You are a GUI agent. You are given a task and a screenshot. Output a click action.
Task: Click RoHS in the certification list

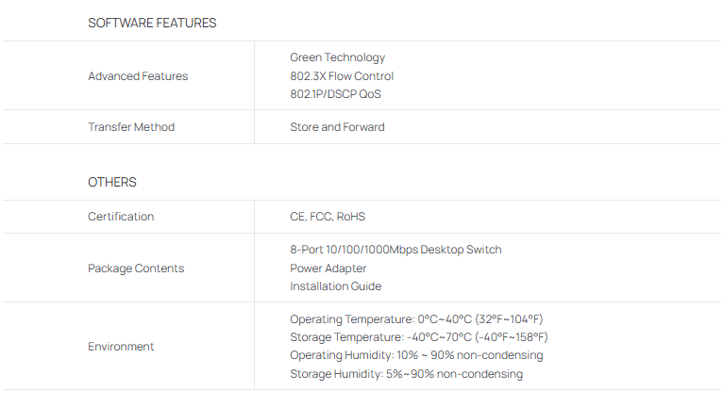coord(351,217)
